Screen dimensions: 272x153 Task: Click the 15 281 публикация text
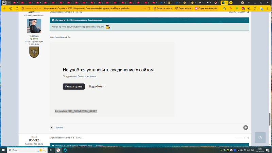(x=34, y=41)
